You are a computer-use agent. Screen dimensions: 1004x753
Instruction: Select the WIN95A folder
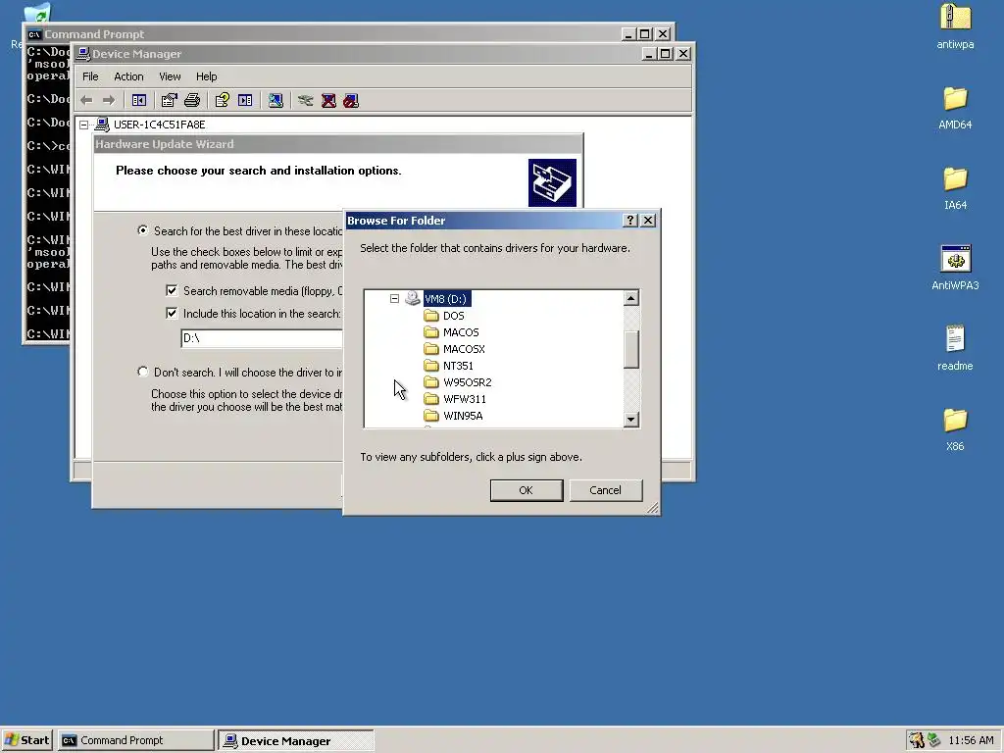(x=463, y=416)
